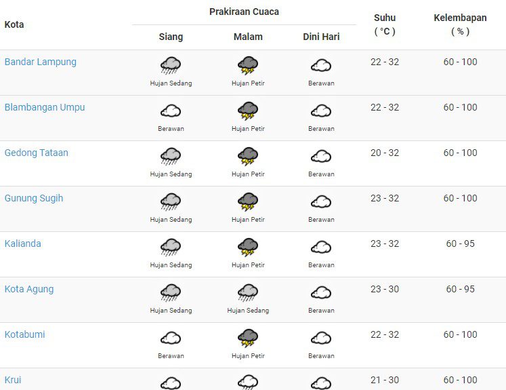The height and width of the screenshot is (390, 506).
Task: Click Bandar Lampung Malam Hujan Petir icon
Action: (248, 66)
